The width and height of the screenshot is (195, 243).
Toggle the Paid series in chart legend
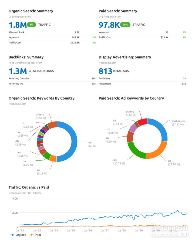point(35,235)
